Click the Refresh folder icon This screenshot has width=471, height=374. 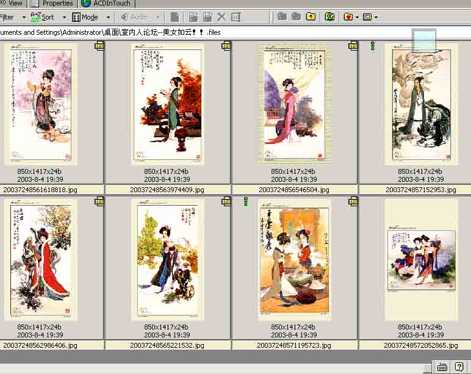[x=329, y=16]
